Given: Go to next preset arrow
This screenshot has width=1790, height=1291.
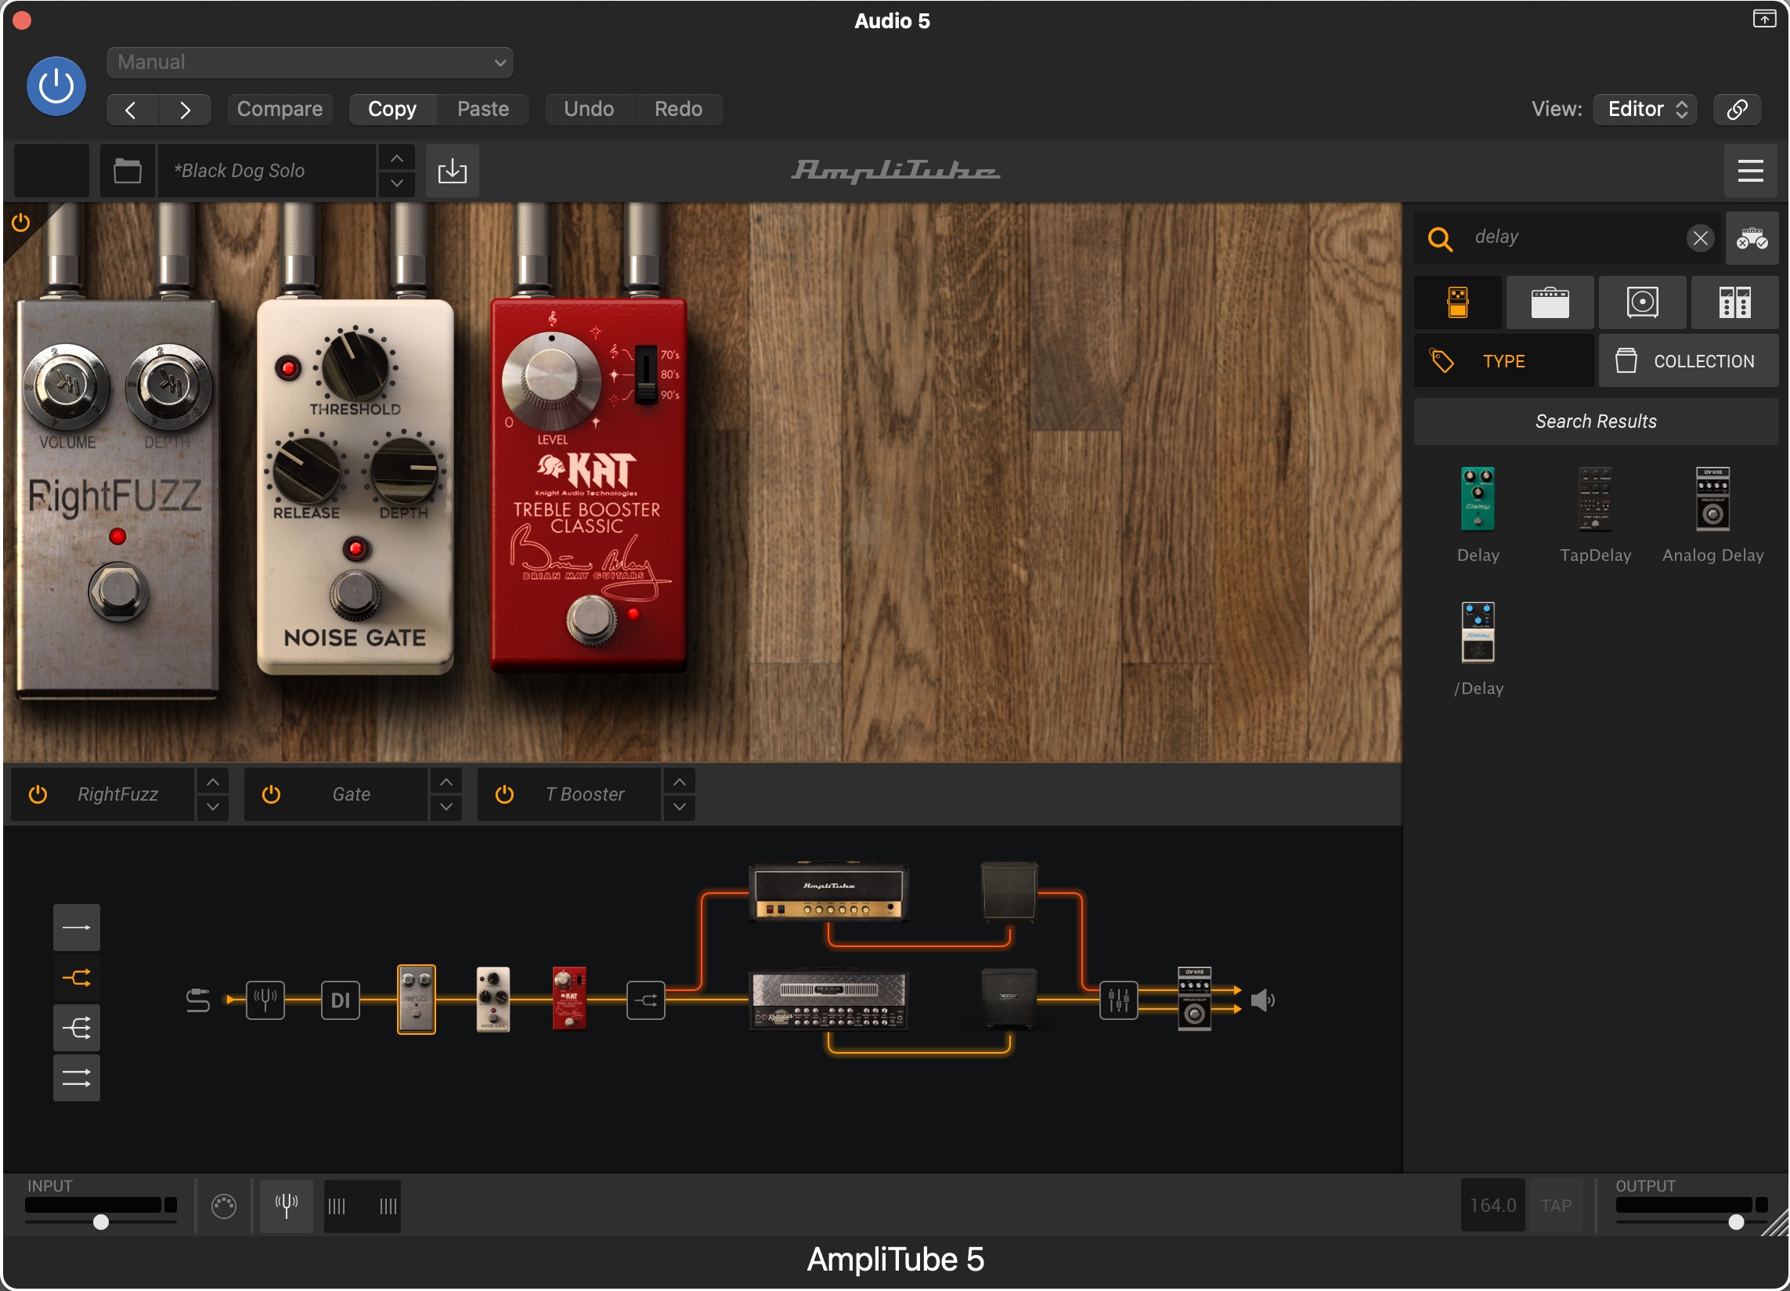Looking at the screenshot, I should [x=185, y=109].
